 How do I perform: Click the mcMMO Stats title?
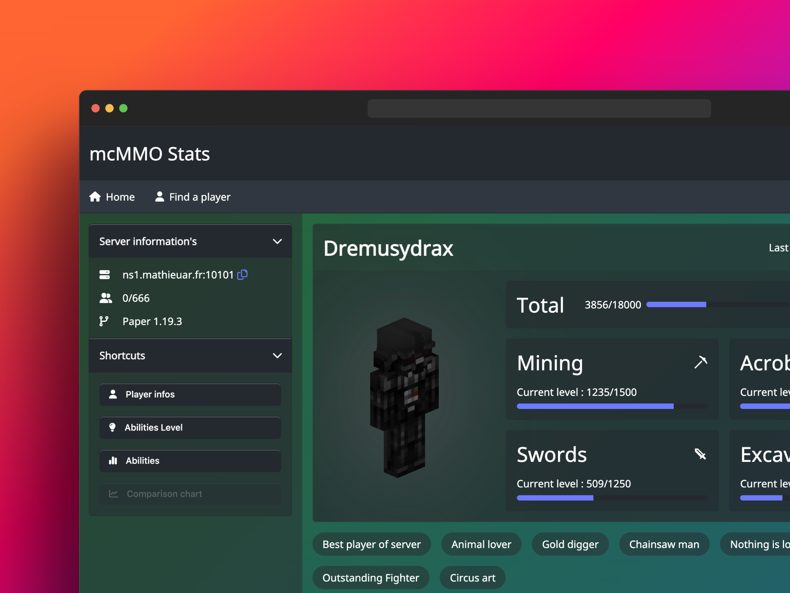150,154
